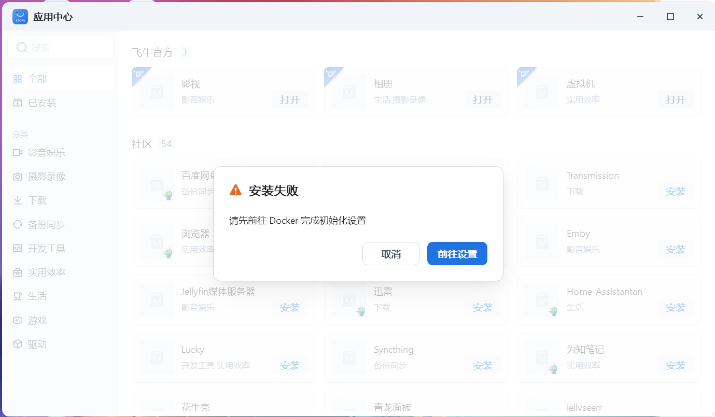Open the 相册 app with its 打开 button
This screenshot has width=715, height=417.
click(483, 99)
